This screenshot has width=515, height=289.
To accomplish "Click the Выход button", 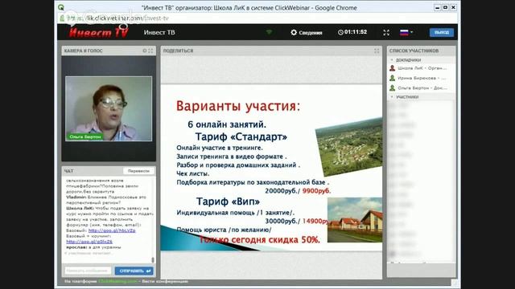I will [442, 32].
